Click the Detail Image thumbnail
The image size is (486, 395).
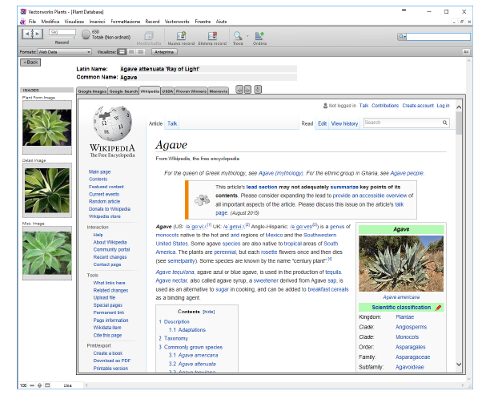[47, 191]
